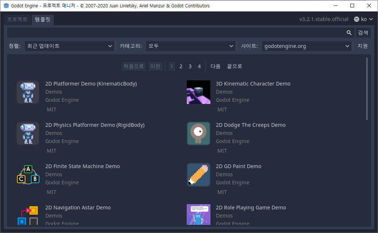Open the 2D GD Paint Demo title
Viewport: 378px width, 233px height.
(238, 166)
